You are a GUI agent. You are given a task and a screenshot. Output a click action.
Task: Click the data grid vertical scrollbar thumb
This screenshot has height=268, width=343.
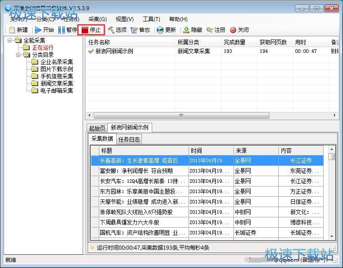332,156
